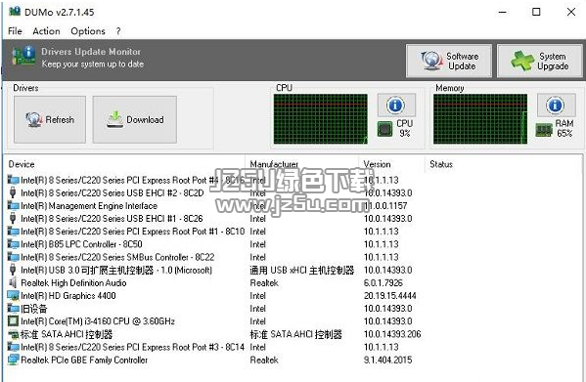
Task: Sort by the Manufacturer column header
Action: click(274, 164)
